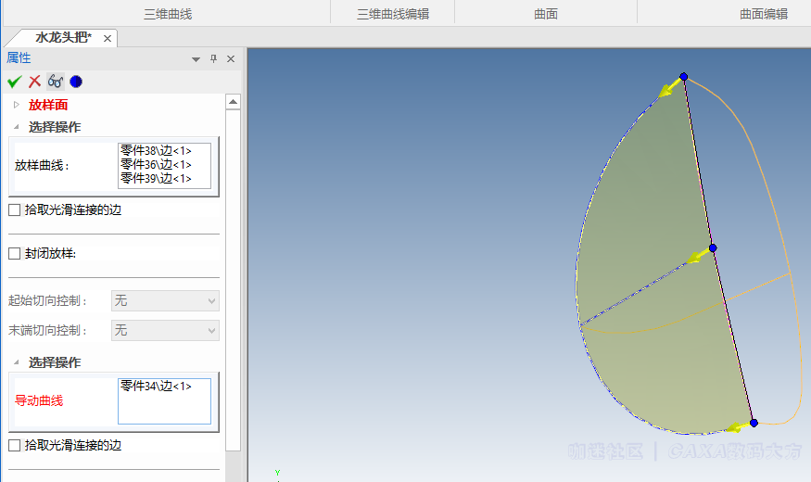This screenshot has width=811, height=482.
Task: Expand the 放样面 section
Action: (x=17, y=105)
